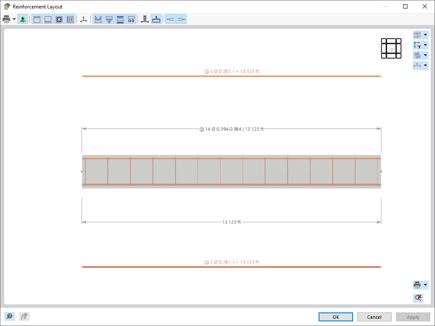Click the printer icon in the top toolbar
This screenshot has height=326, width=435.
[x=6, y=19]
